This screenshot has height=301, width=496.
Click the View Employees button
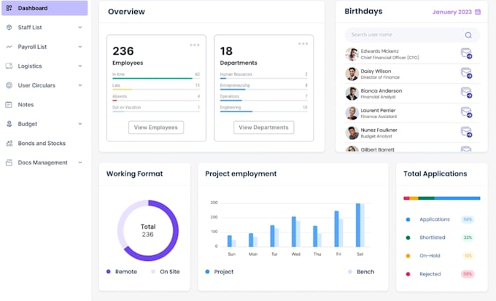(x=156, y=128)
